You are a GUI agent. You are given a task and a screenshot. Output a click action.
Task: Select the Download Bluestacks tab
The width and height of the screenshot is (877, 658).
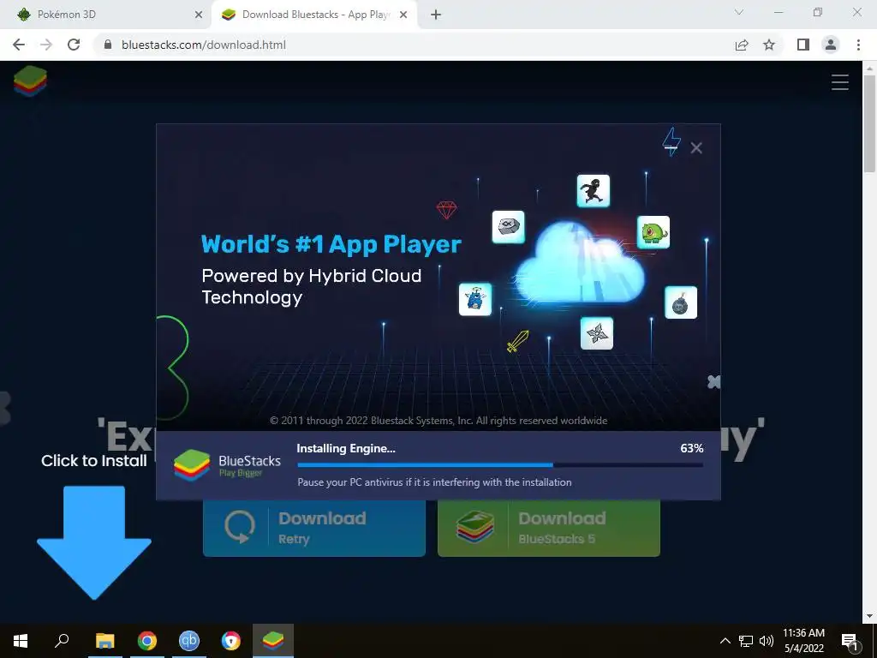(x=313, y=15)
